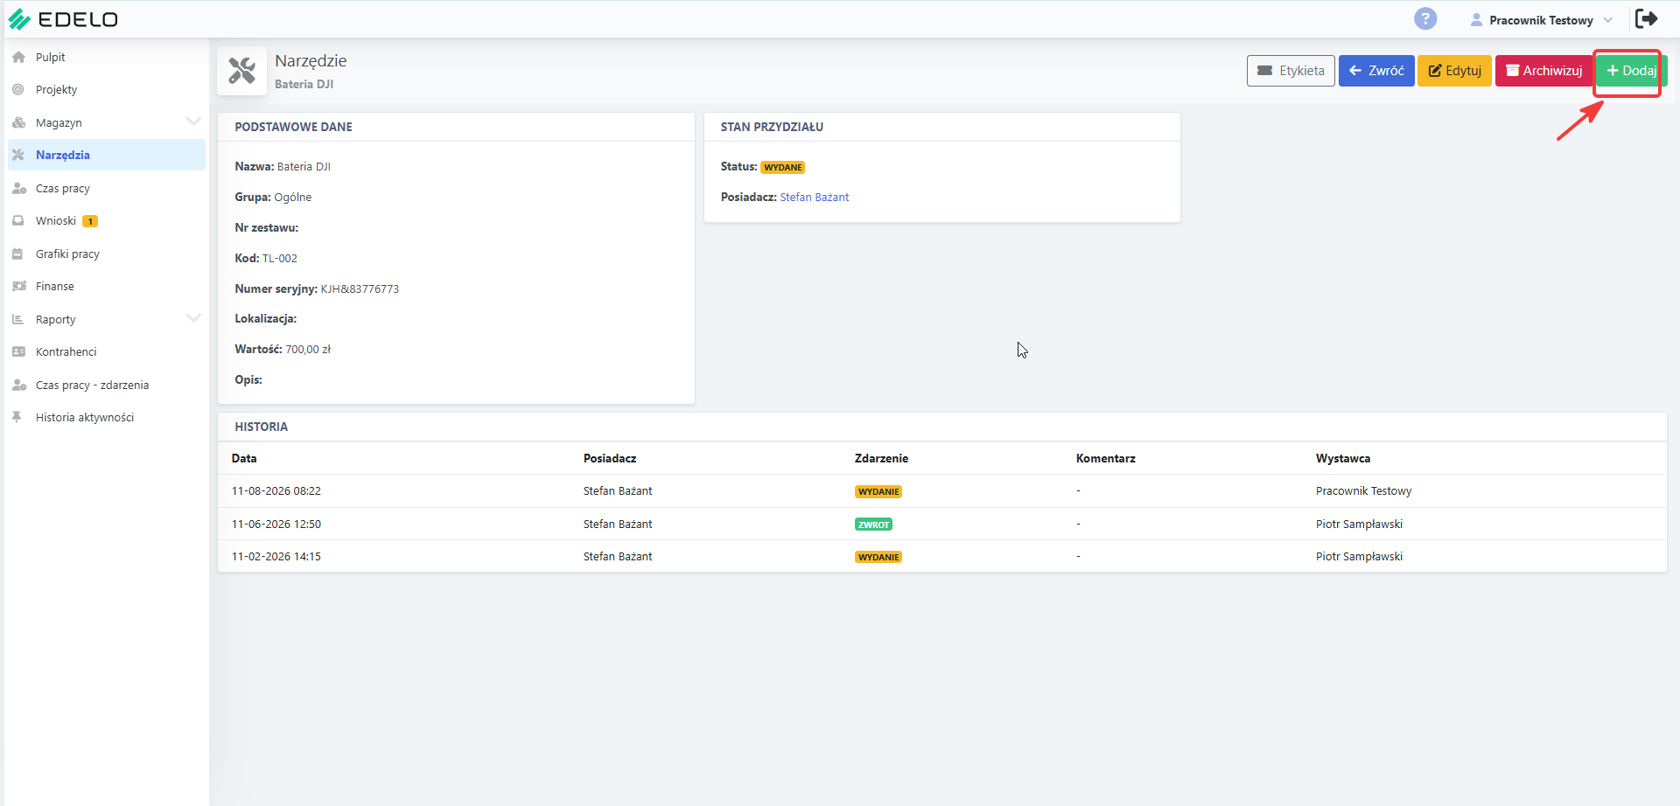The height and width of the screenshot is (806, 1680).
Task: Click the EDELO logo
Action: pos(62,19)
